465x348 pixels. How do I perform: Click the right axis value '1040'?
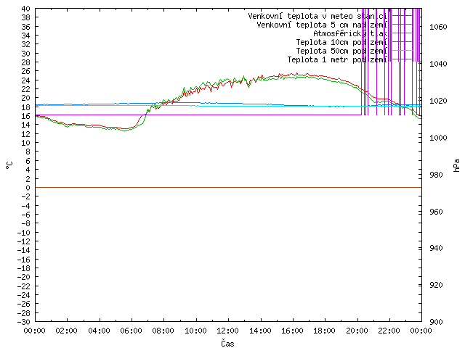pyautogui.click(x=438, y=64)
